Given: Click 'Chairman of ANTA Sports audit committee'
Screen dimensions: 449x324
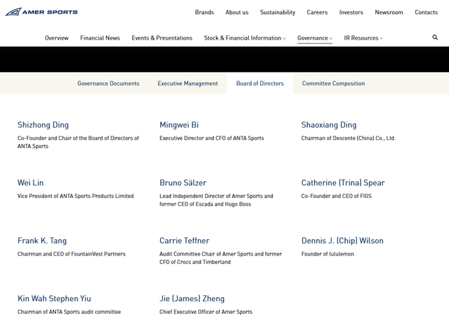Looking at the screenshot, I should click(x=69, y=312).
